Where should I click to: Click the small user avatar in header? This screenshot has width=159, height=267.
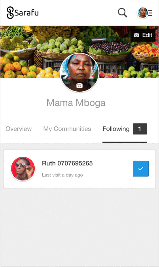click(x=142, y=13)
